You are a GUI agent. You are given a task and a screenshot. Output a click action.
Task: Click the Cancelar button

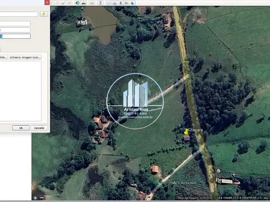tap(39, 128)
